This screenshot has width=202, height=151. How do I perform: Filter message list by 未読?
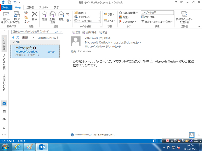pyautogui.click(x=25, y=37)
